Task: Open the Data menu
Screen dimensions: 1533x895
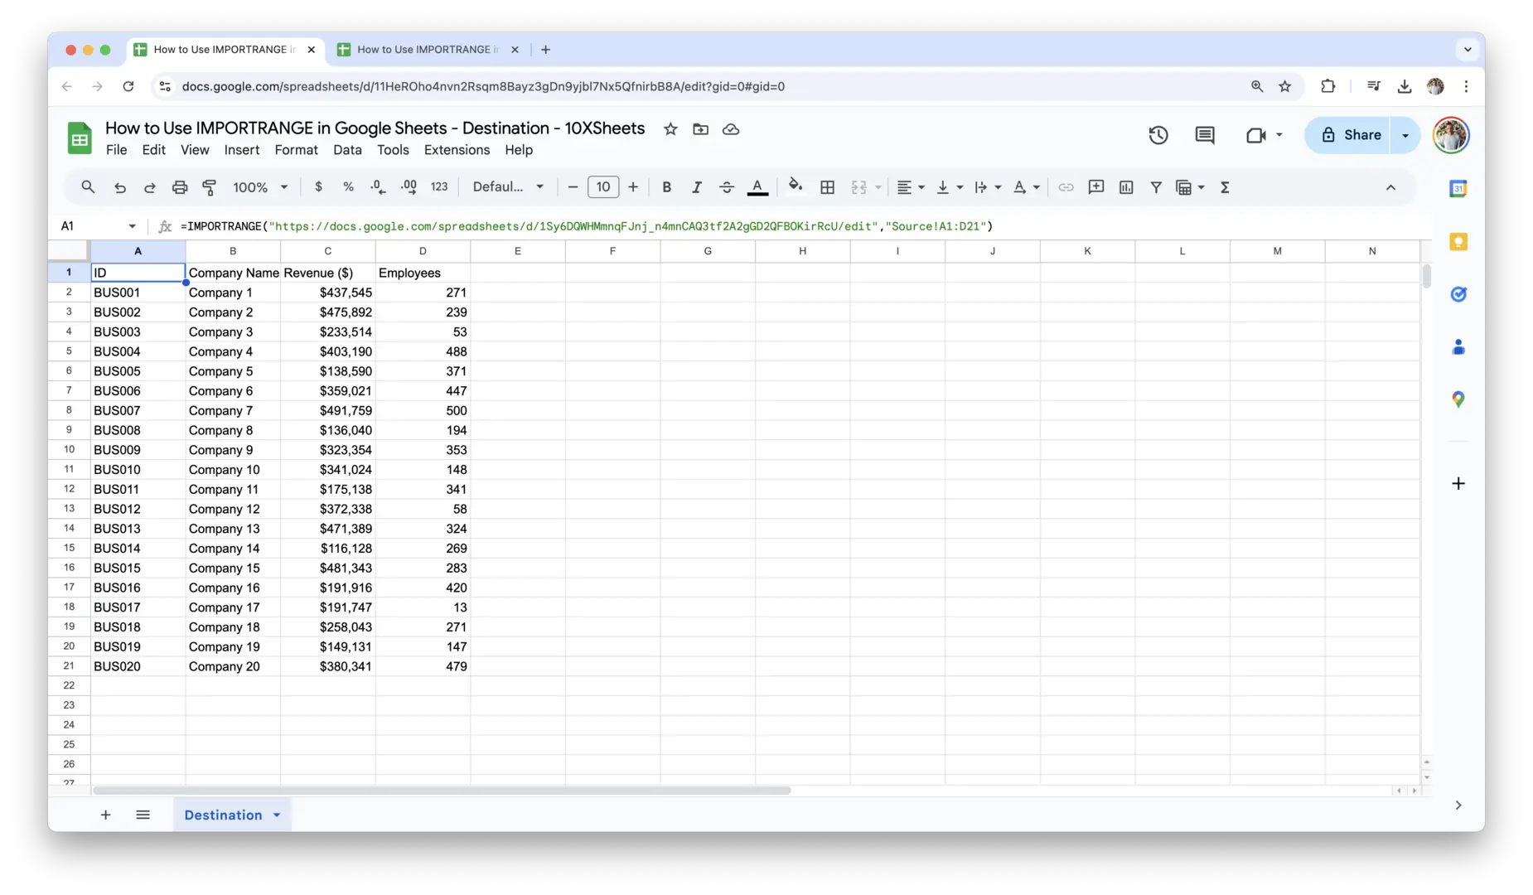Action: click(347, 150)
